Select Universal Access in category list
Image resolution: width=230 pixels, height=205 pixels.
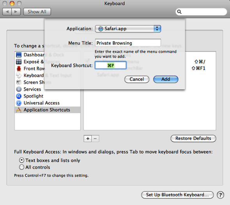(x=48, y=103)
